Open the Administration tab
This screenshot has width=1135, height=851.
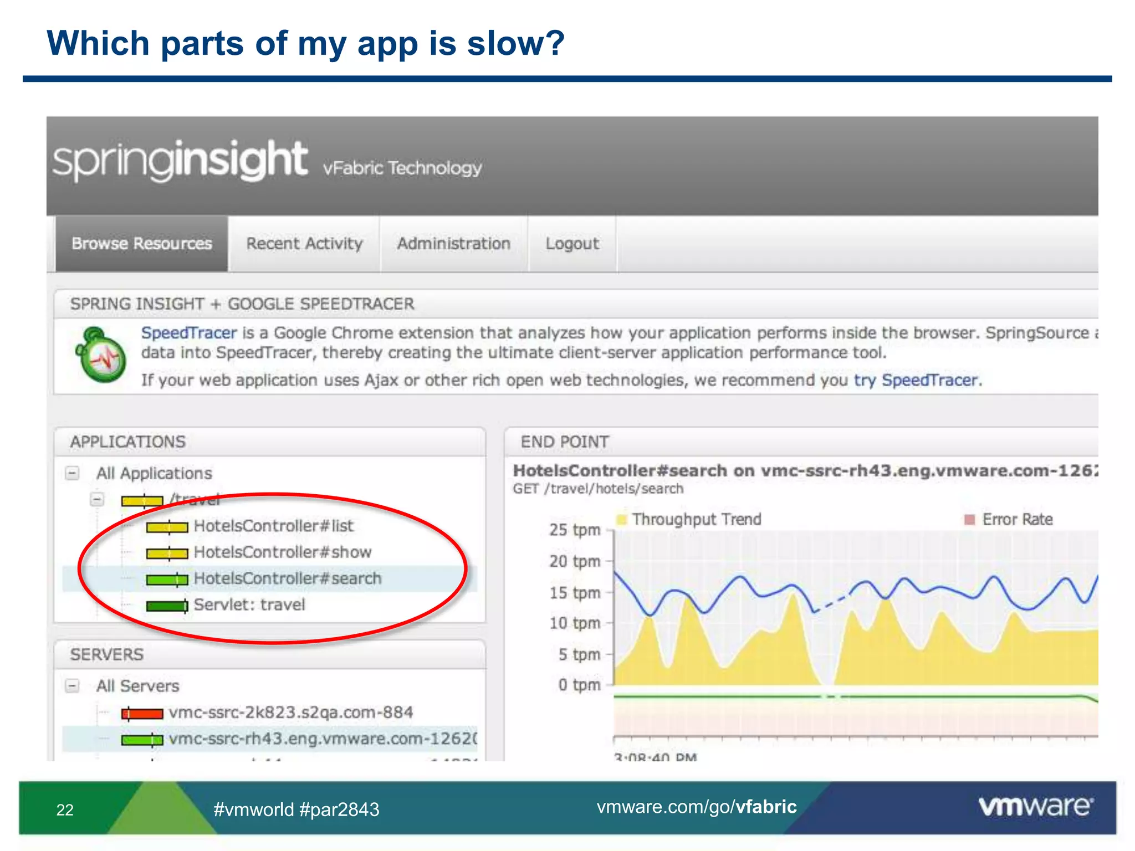(453, 244)
